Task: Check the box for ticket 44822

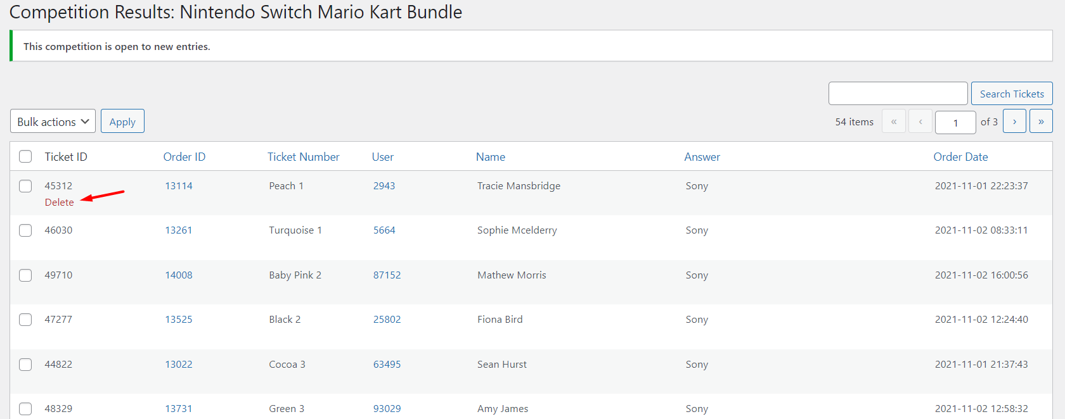Action: (x=25, y=365)
